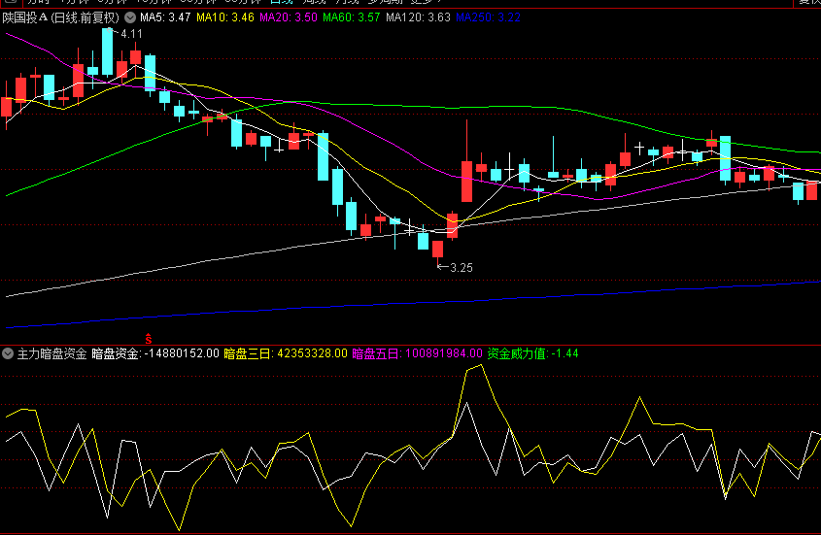The height and width of the screenshot is (535, 821).
Task: Select the green MA60: 3.57 label
Action: coord(352,17)
